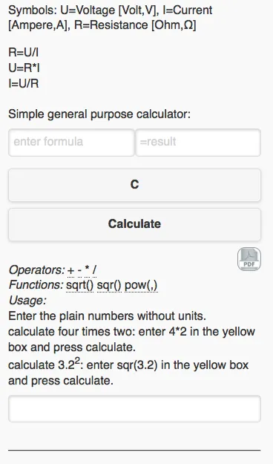273x464 pixels.
Task: Click the asterisk multiply operator hint
Action: coord(87,269)
